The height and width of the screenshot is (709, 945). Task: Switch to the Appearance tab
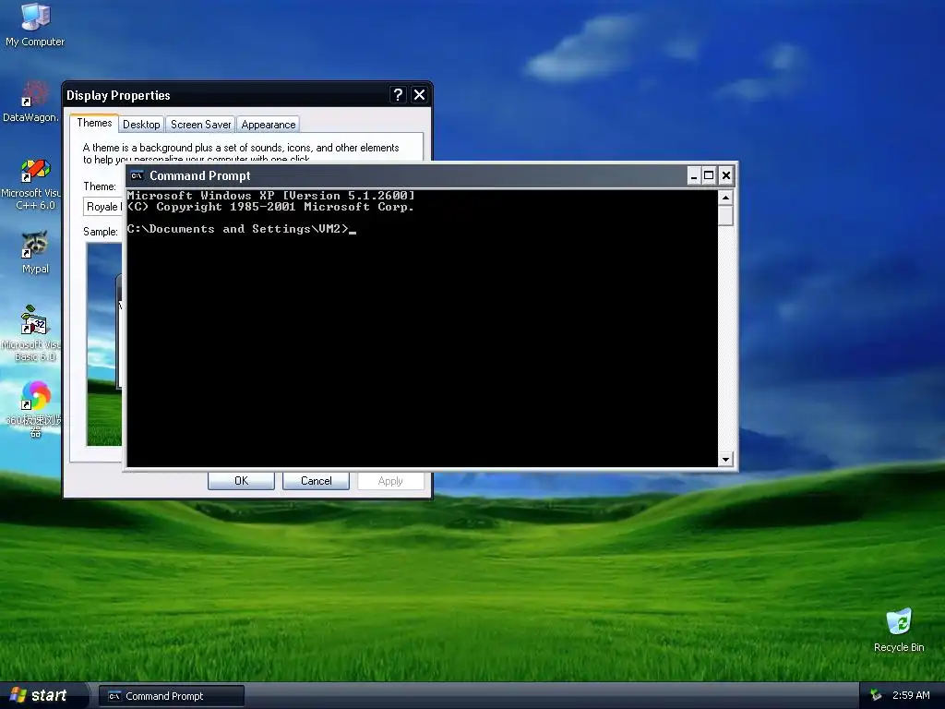[x=269, y=125]
